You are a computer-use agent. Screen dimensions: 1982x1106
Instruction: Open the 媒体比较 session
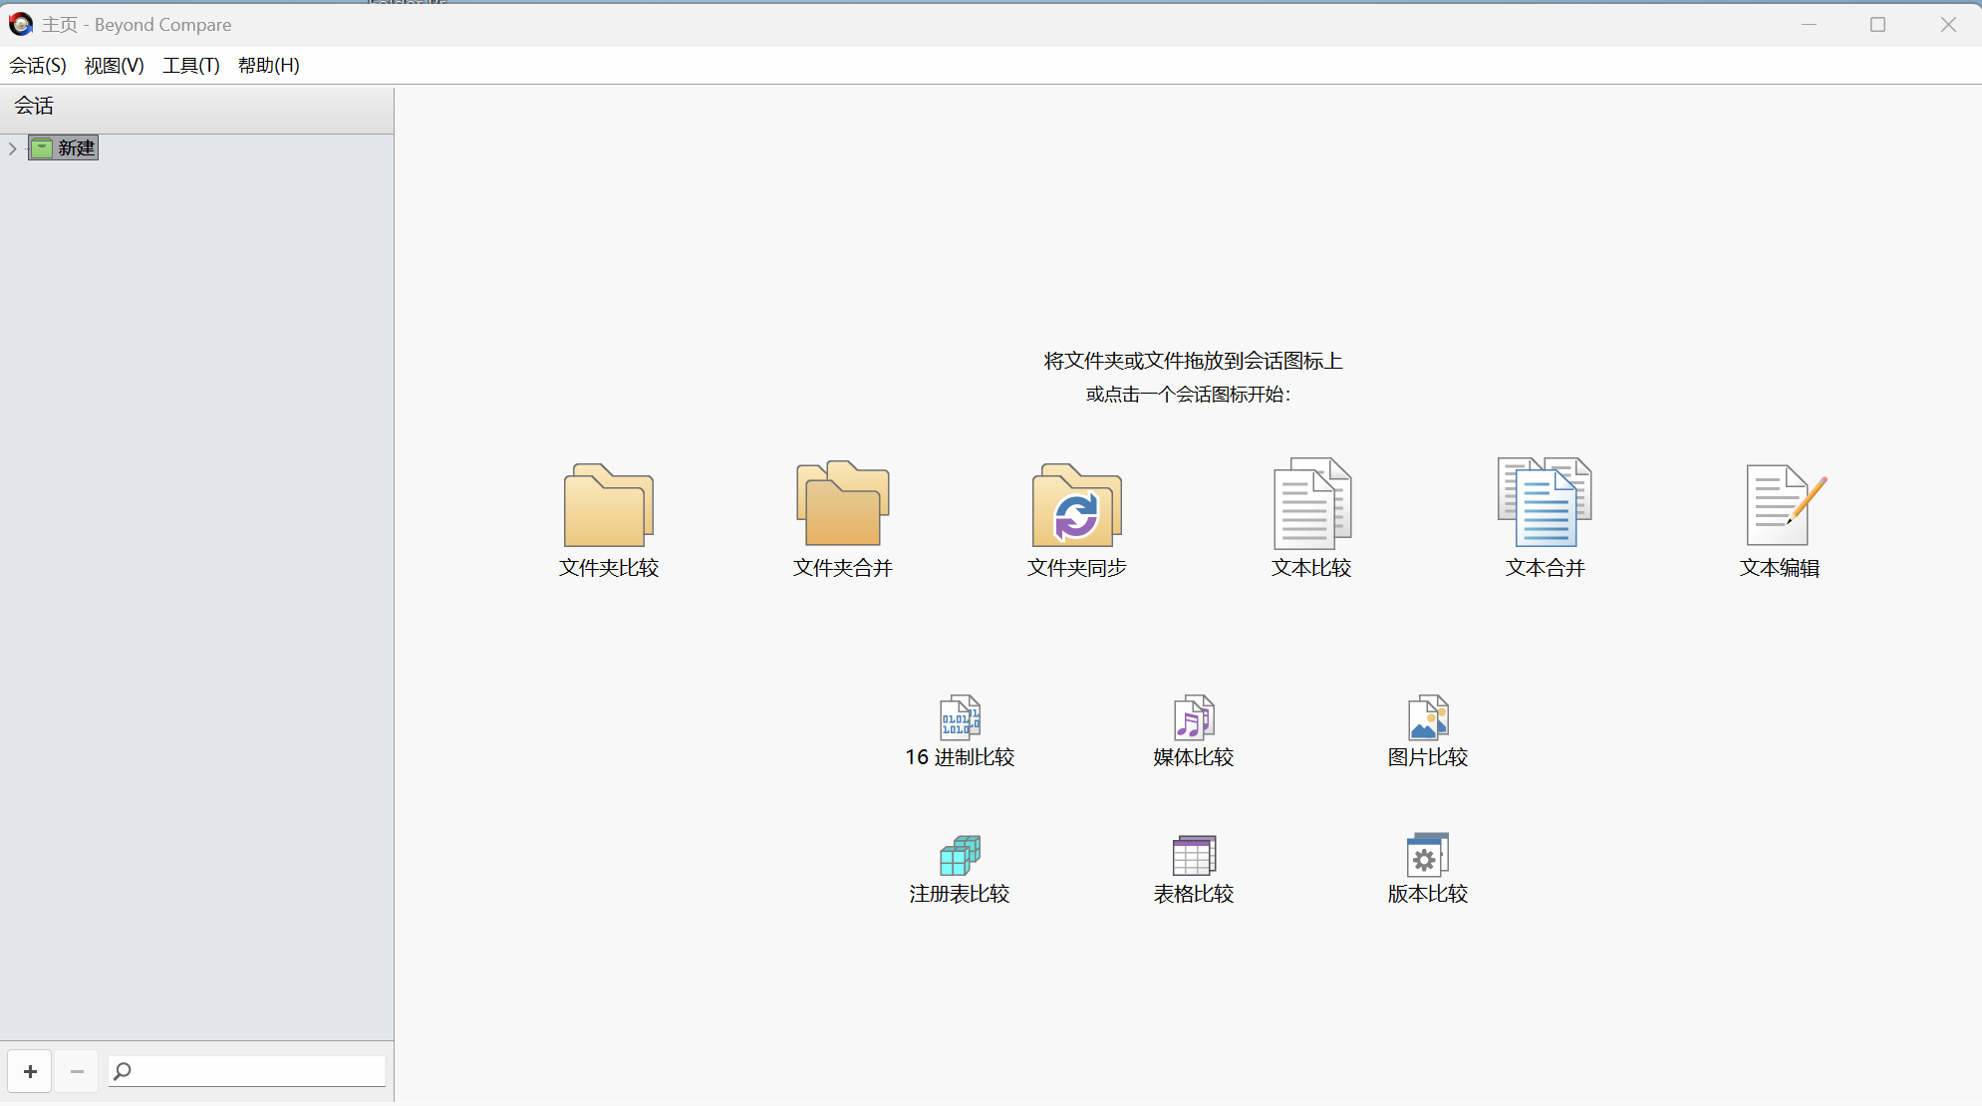coord(1192,727)
